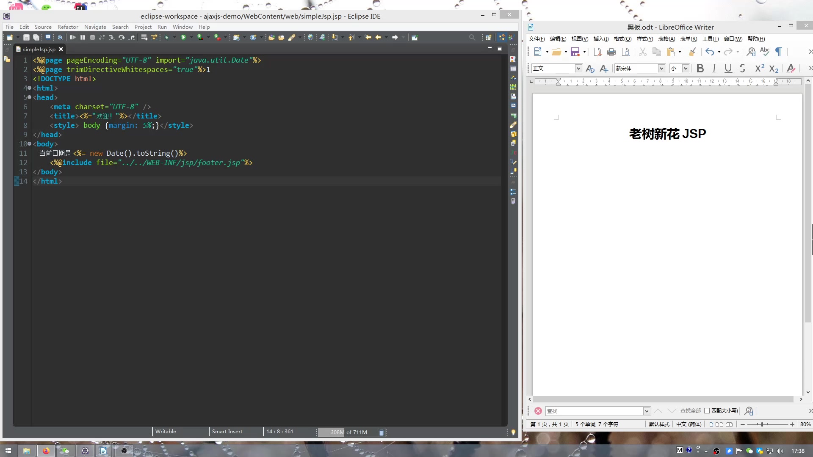Open the 正文 paragraph style dropdown

click(578, 69)
